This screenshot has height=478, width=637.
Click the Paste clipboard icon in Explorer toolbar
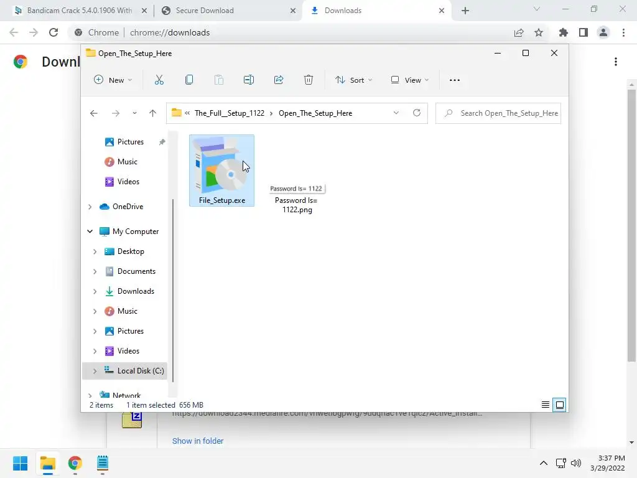tap(218, 80)
